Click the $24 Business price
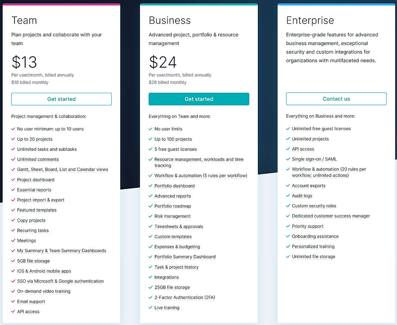The width and height of the screenshot is (397, 325). coord(163,62)
